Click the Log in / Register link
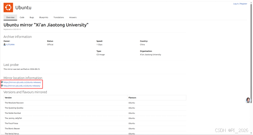This screenshot has height=135, width=253. pyautogui.click(x=240, y=4)
